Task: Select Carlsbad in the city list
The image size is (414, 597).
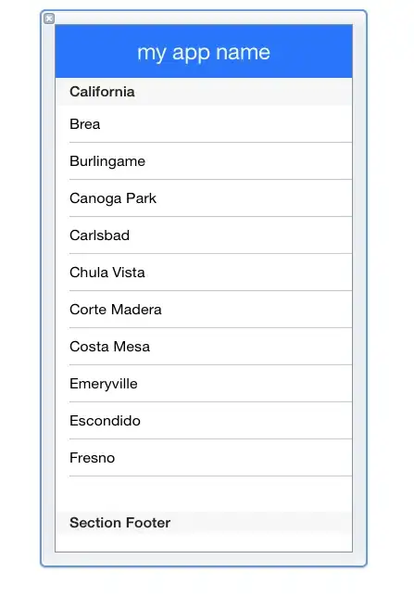Action: tap(204, 235)
